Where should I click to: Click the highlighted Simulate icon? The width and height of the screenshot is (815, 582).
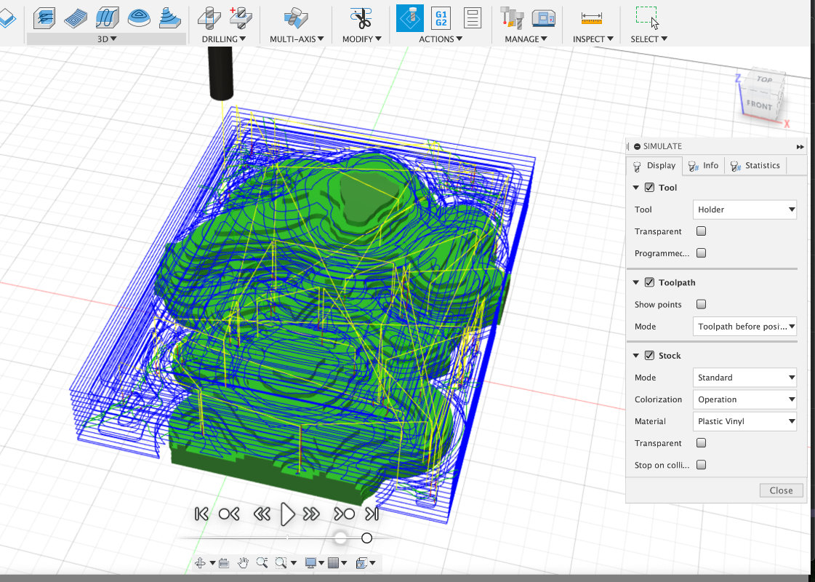point(410,18)
